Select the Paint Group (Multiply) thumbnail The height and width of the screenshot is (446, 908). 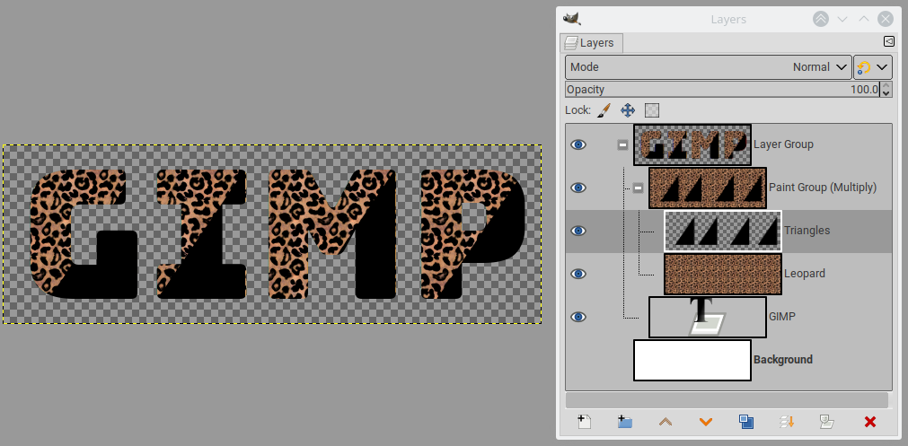pyautogui.click(x=708, y=188)
